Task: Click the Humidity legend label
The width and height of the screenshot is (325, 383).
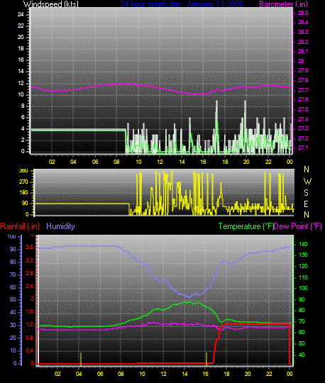Action: [x=60, y=226]
